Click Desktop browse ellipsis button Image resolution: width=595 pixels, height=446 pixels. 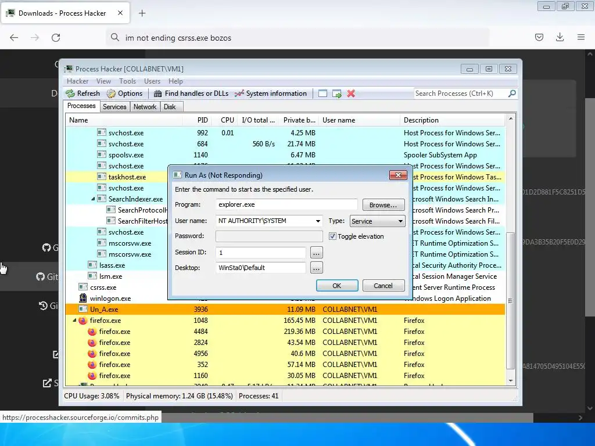point(317,268)
